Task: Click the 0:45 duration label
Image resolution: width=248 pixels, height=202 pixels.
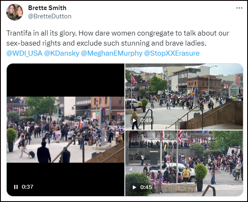Action: pos(146,187)
